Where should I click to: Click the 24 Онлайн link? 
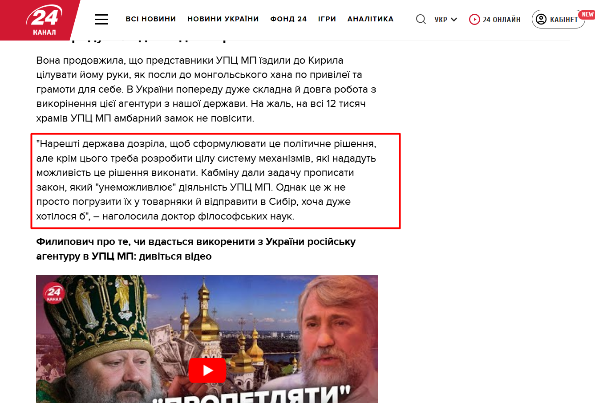(495, 20)
